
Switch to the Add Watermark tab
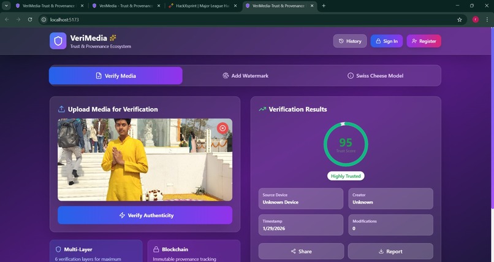[x=245, y=75]
